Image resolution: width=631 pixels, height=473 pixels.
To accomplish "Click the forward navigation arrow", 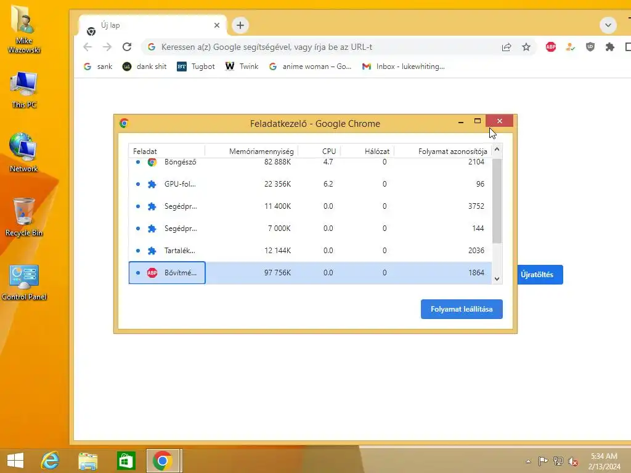I will pyautogui.click(x=107, y=47).
